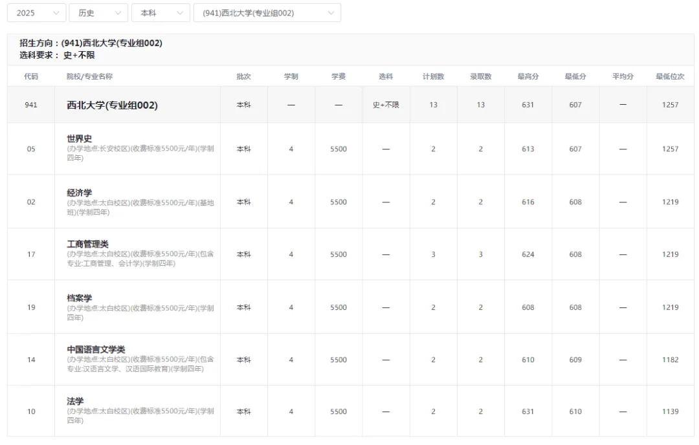Click code 14 for 中国语言文学类
Viewport: 699px width, 445px height.
click(x=31, y=360)
